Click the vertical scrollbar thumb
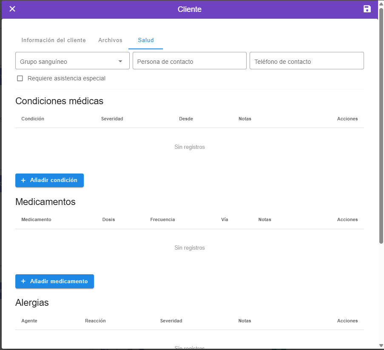Image resolution: width=384 pixels, height=350 pixels. [381, 128]
